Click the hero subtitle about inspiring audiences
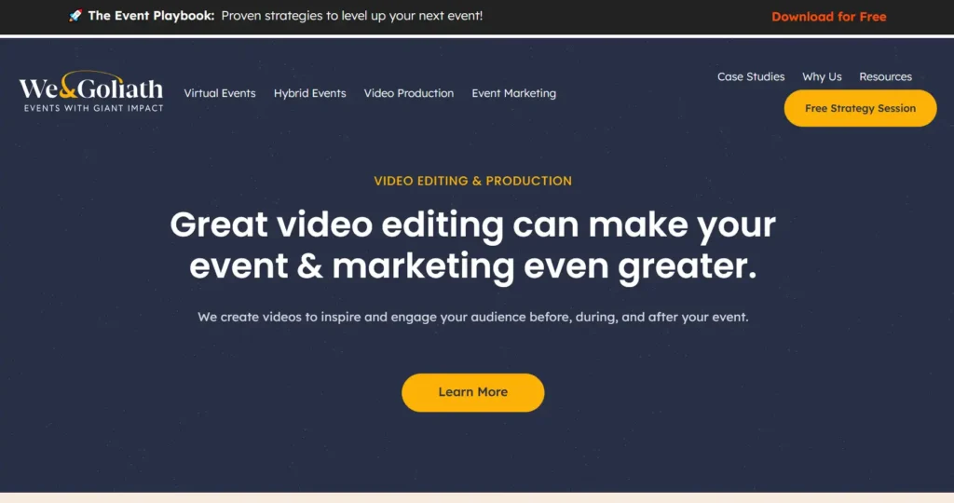 (472, 317)
